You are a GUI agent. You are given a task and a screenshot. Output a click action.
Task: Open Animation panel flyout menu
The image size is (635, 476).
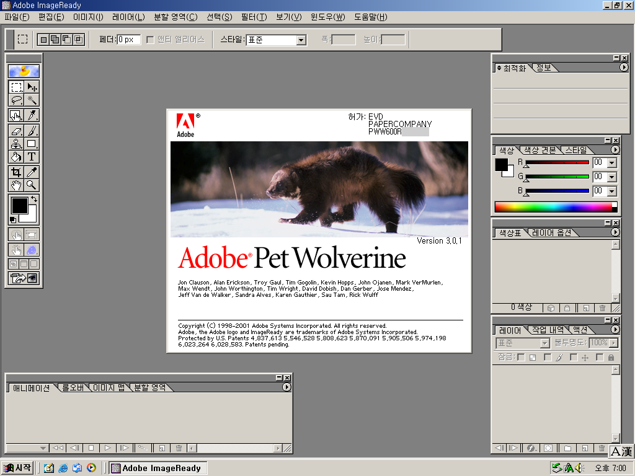pos(286,387)
